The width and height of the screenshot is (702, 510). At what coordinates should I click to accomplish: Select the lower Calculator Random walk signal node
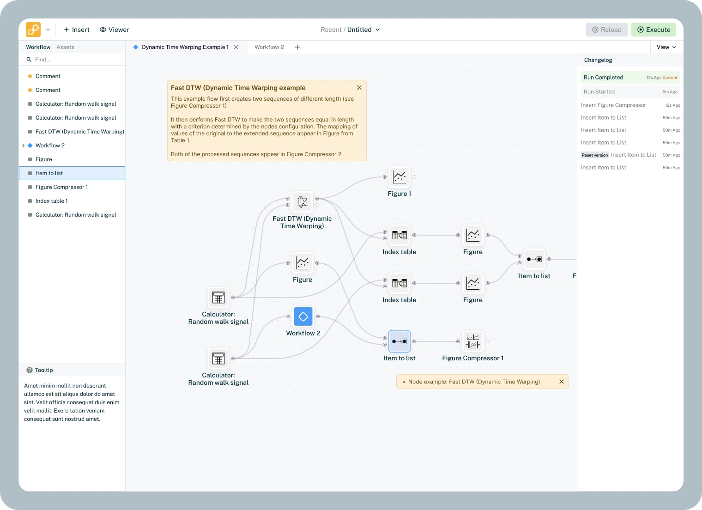(x=218, y=358)
